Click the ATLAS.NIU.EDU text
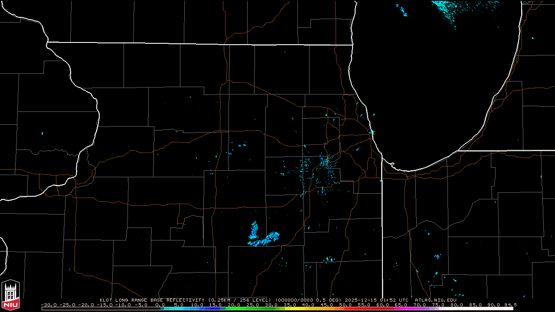 point(436,300)
